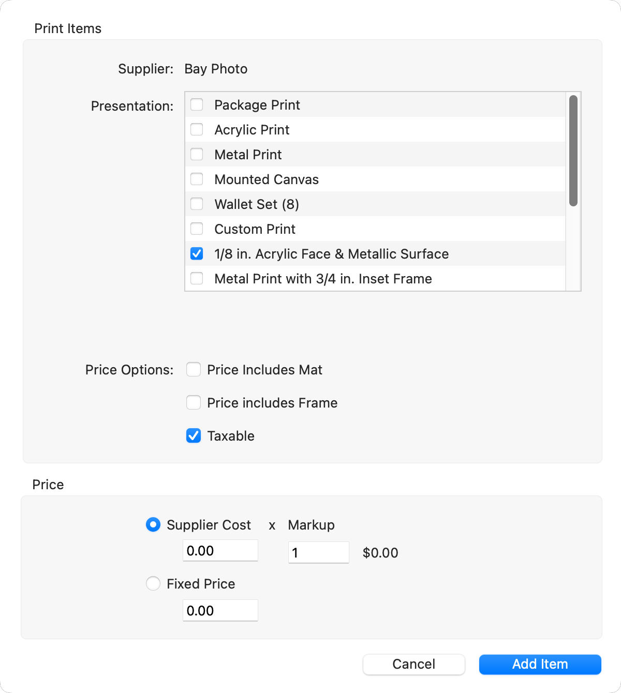This screenshot has width=621, height=693.
Task: Disable the Taxable checkbox
Action: (x=194, y=436)
